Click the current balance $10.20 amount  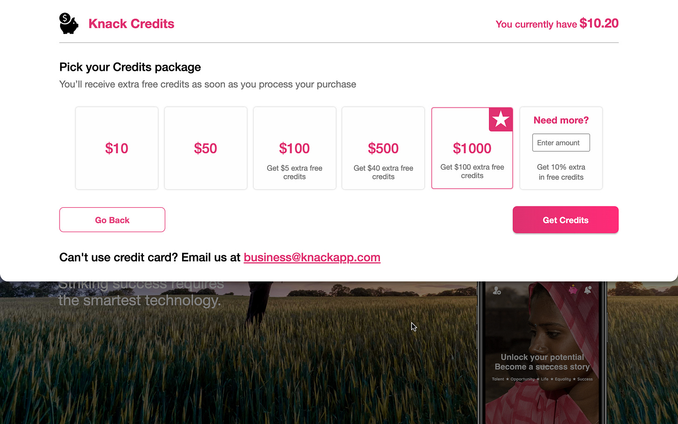click(599, 23)
